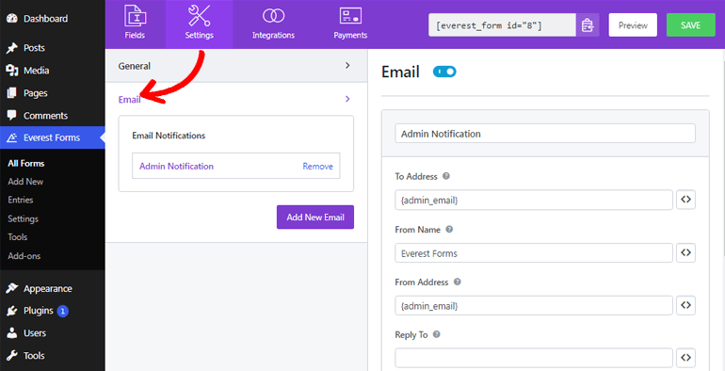The height and width of the screenshot is (371, 725).
Task: Click the Media icon in sidebar
Action: click(12, 71)
